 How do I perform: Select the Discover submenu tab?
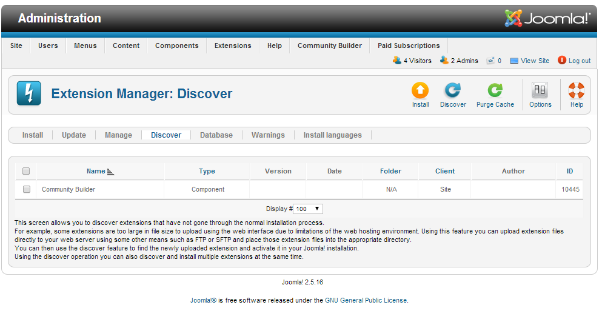(x=166, y=135)
